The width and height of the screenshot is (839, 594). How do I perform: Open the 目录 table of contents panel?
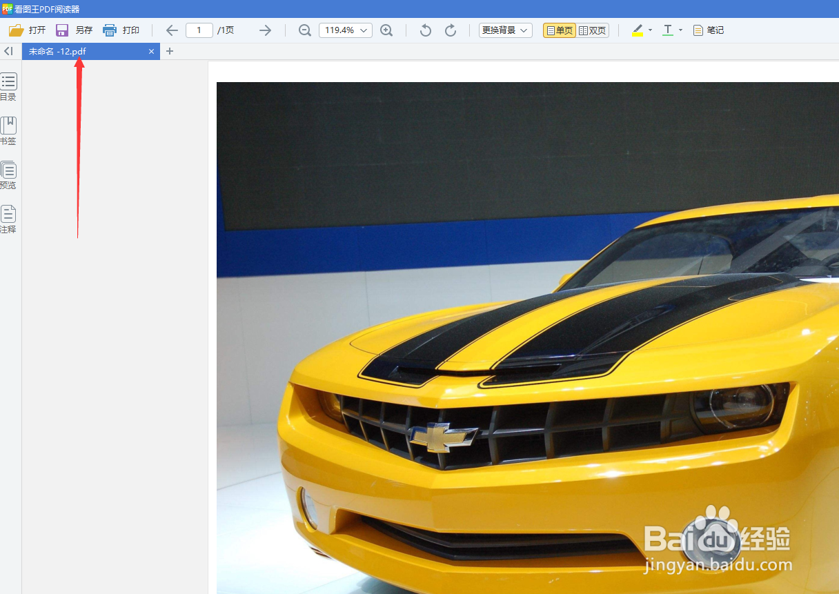point(8,87)
